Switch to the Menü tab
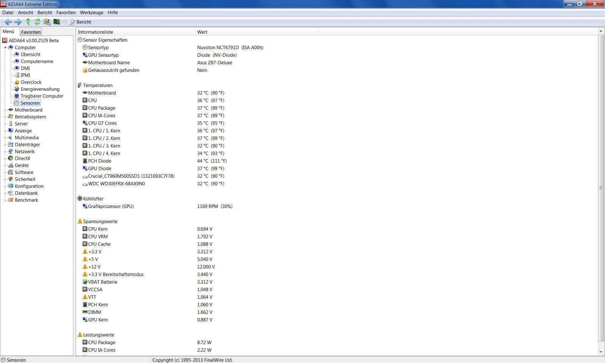Image resolution: width=605 pixels, height=363 pixels. click(x=8, y=31)
